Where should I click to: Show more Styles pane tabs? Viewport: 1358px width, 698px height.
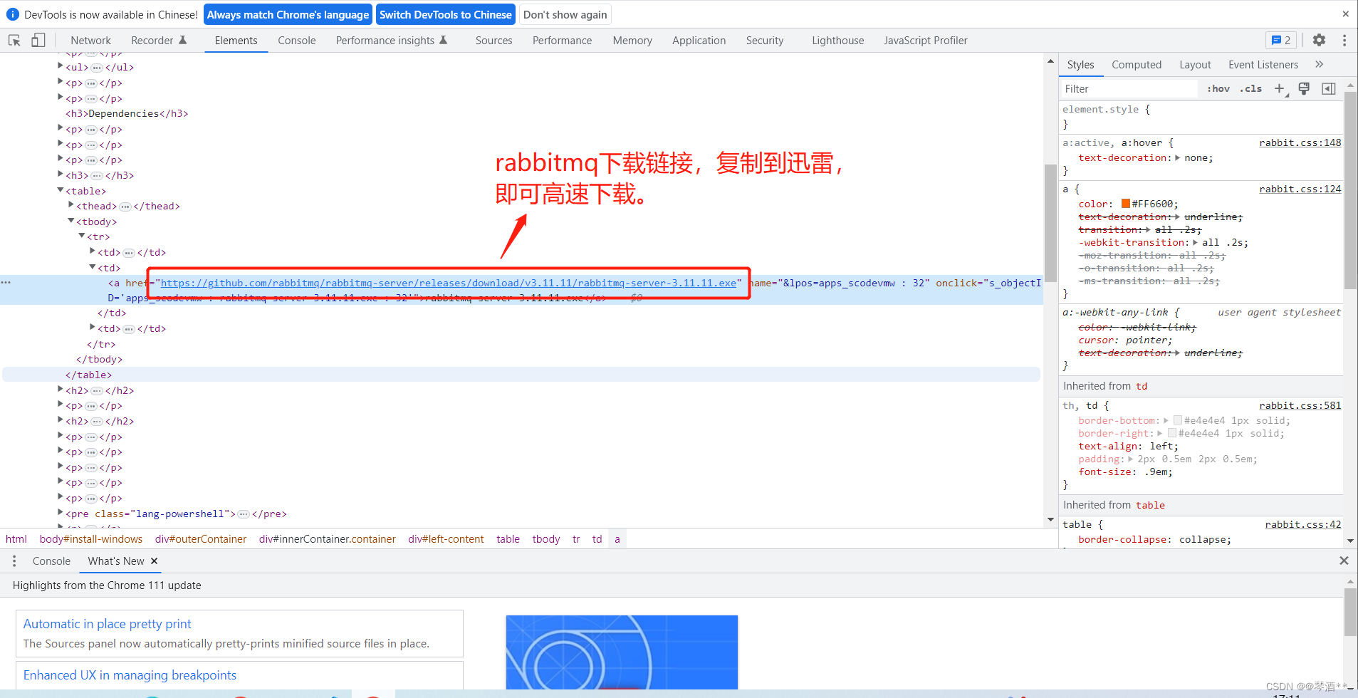(x=1319, y=64)
